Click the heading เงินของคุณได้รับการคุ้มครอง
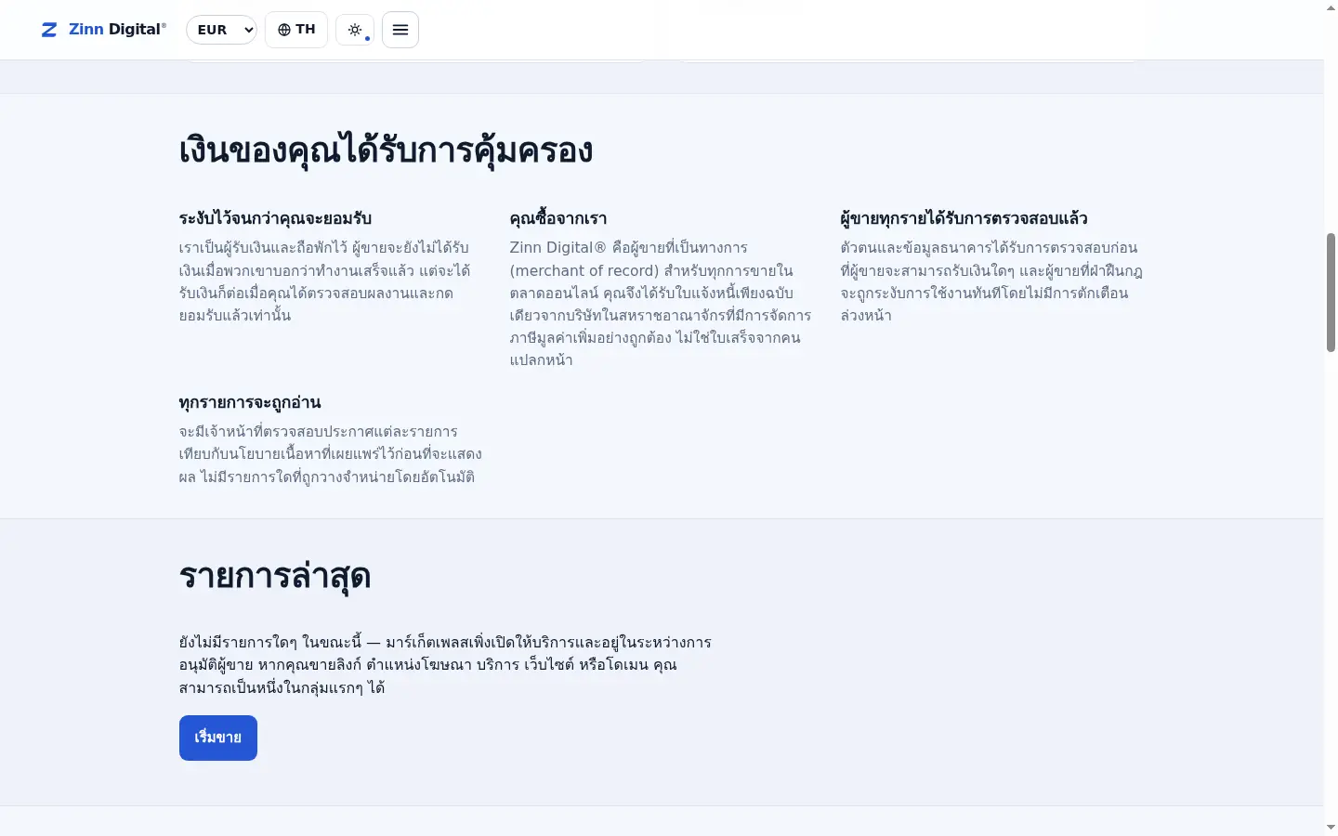1338x836 pixels. 386,150
